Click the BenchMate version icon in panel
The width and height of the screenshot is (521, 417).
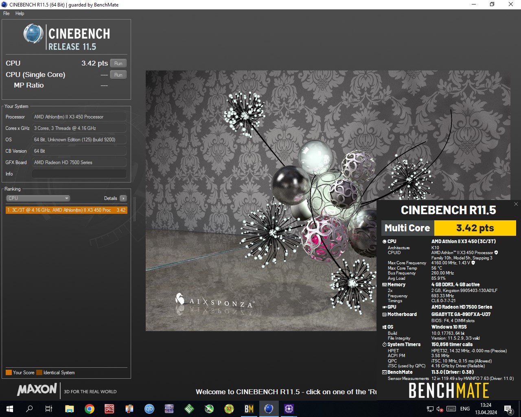(385, 372)
